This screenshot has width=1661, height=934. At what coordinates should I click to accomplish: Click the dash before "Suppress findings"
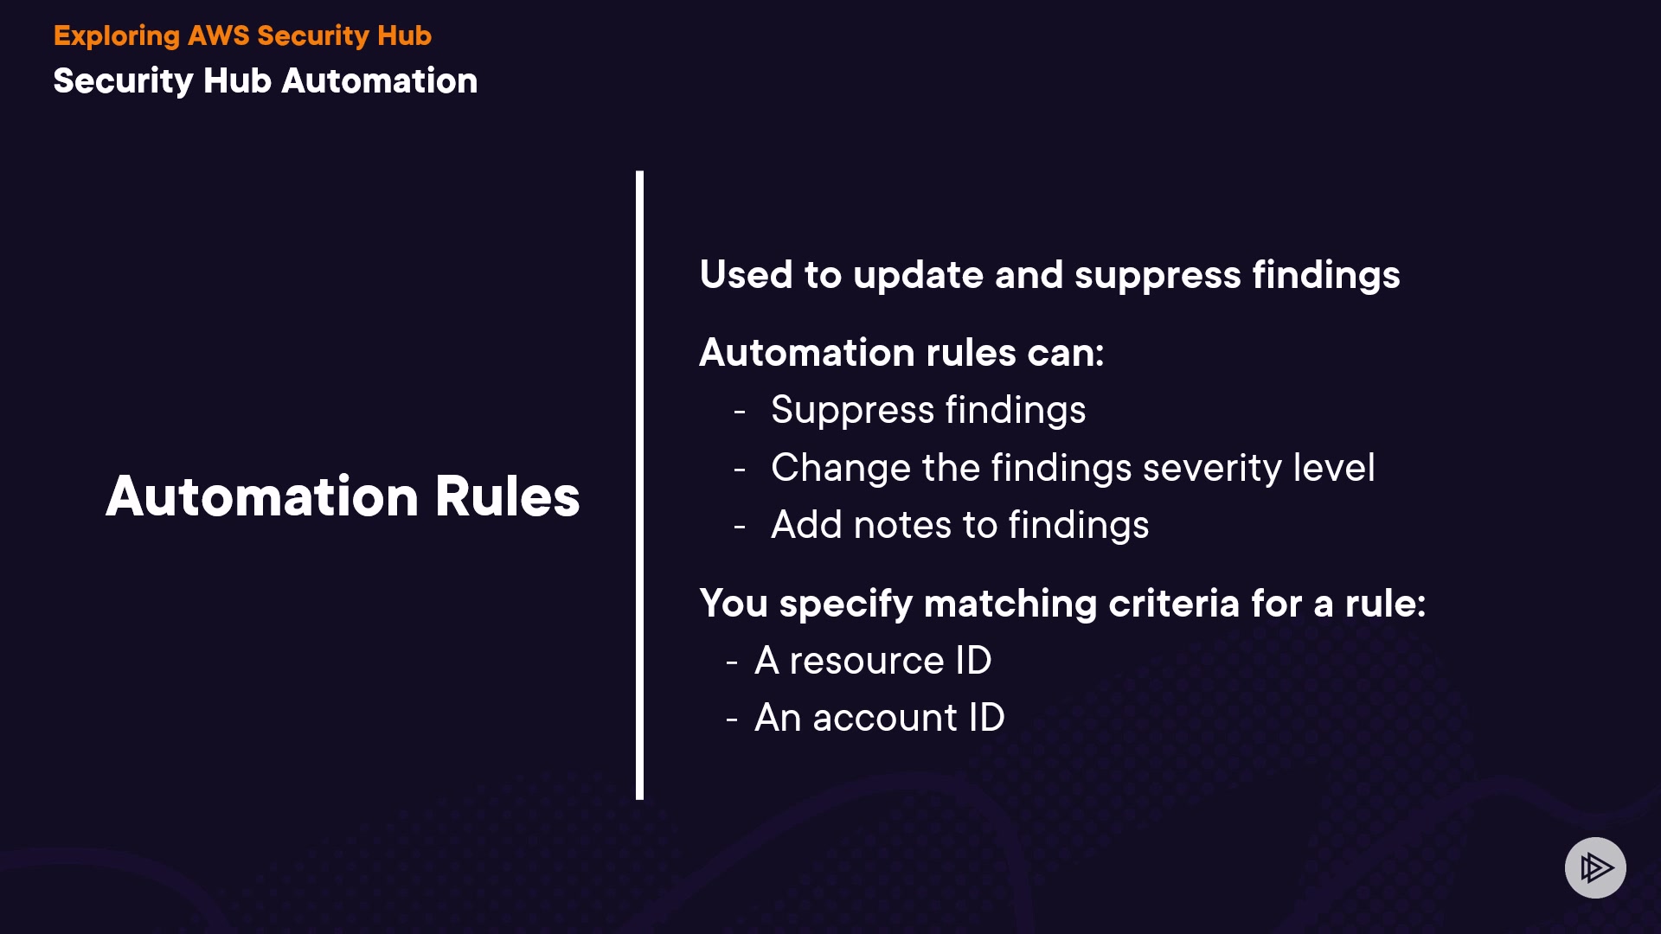[x=740, y=412]
